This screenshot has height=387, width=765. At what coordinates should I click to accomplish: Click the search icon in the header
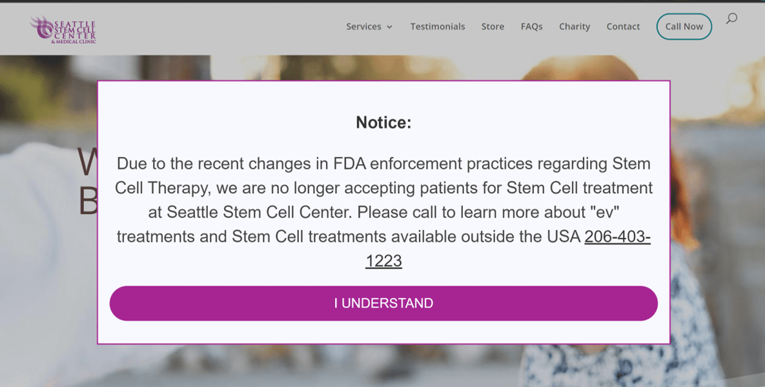pos(731,19)
